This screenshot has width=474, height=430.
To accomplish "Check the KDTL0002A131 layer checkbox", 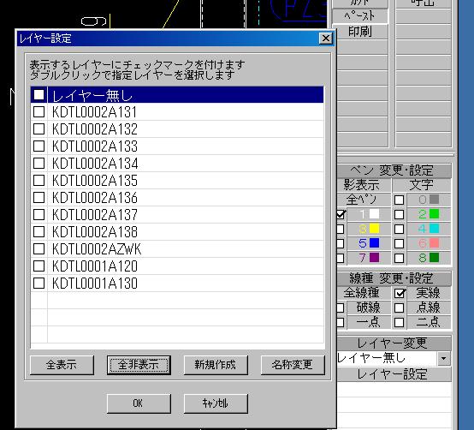I will (x=39, y=112).
